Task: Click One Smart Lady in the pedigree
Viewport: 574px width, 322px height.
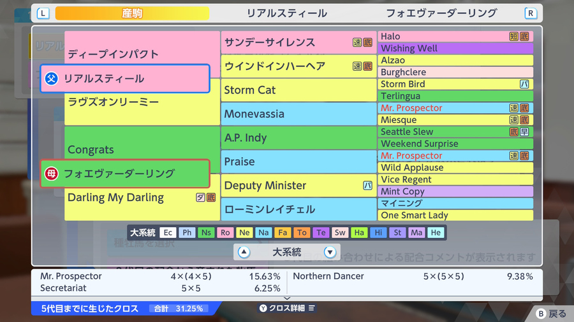Action: [455, 215]
